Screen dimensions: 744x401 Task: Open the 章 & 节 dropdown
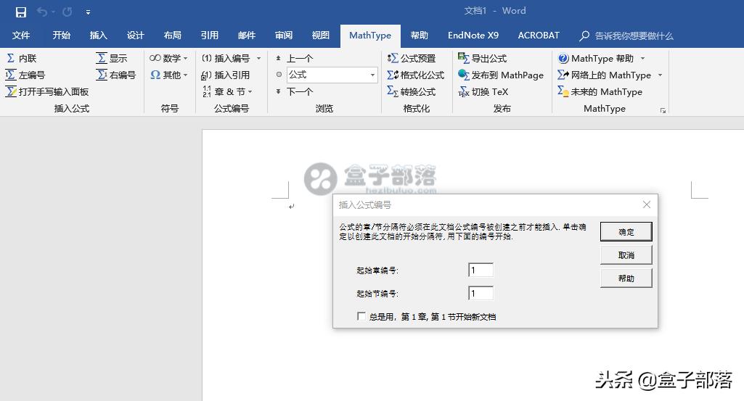(x=228, y=91)
